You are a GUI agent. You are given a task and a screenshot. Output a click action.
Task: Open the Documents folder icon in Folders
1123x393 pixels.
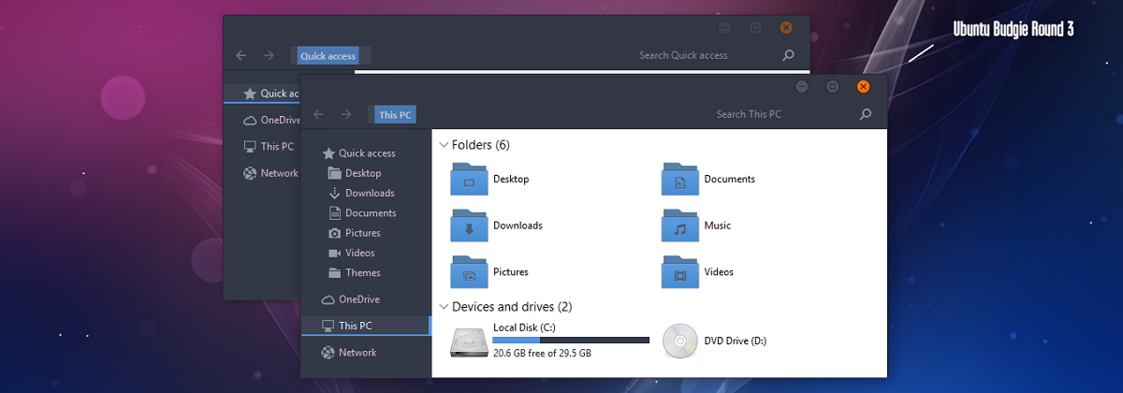pos(681,179)
